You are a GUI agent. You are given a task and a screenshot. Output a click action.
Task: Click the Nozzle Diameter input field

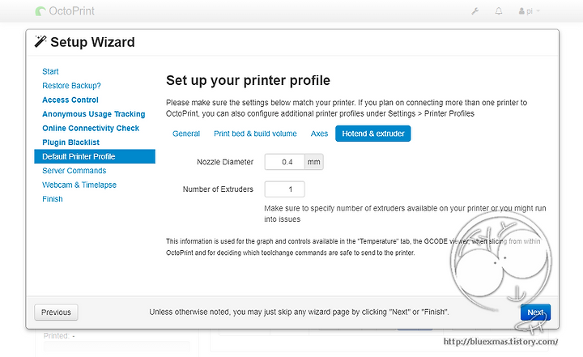coord(284,162)
